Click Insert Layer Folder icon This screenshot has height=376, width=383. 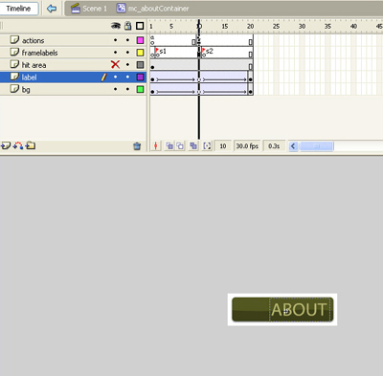pyautogui.click(x=31, y=145)
